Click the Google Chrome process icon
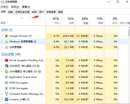 pos(6,36)
